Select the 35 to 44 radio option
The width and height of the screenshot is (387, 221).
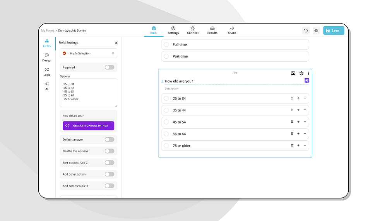166,110
